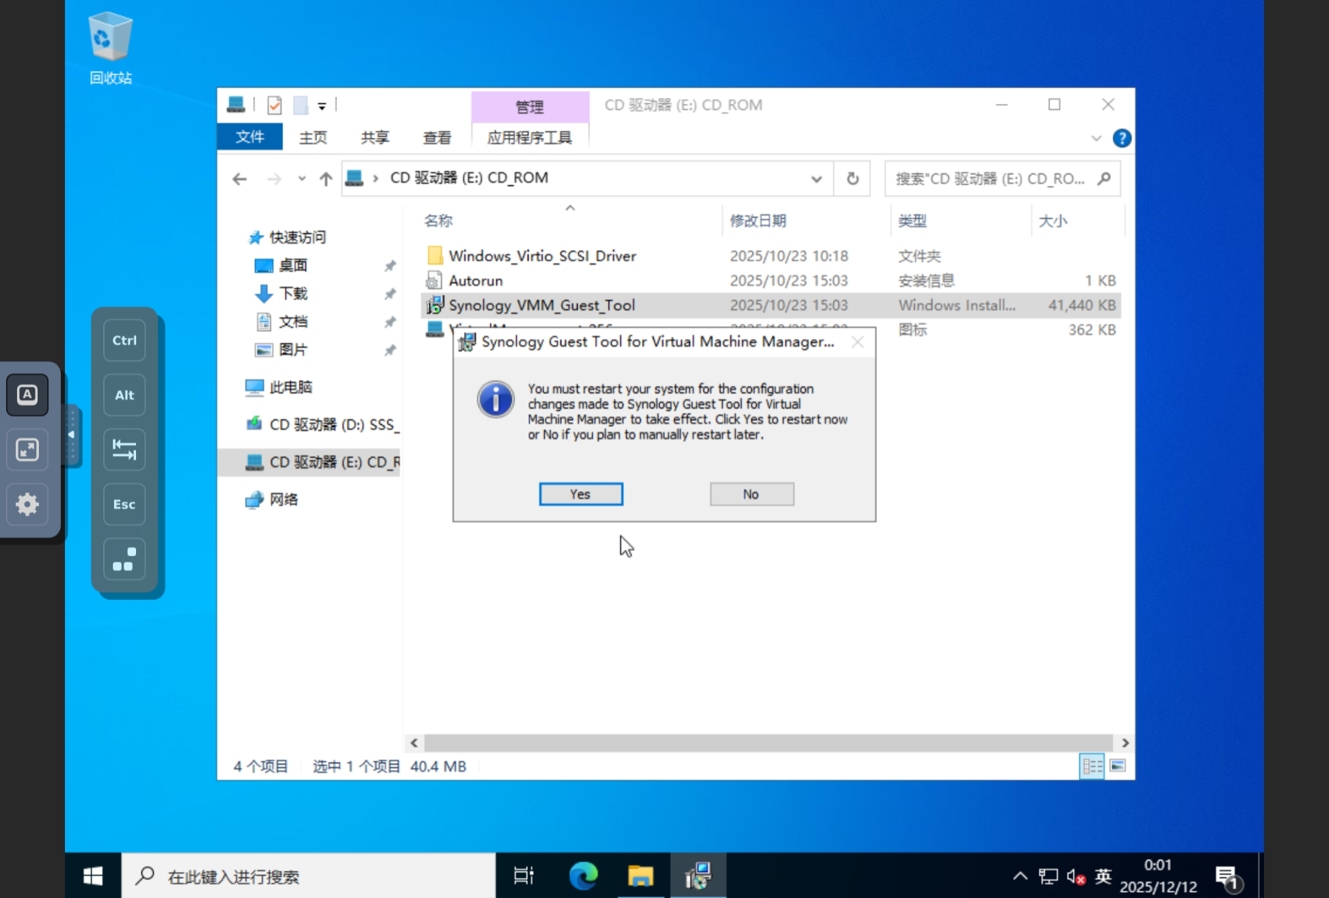Image resolution: width=1329 pixels, height=898 pixels.
Task: Open remote console settings gear
Action: coord(27,504)
